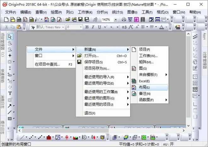
Task: Click the Line plot icon in bottom toolbar
Action: pyautogui.click(x=22, y=137)
